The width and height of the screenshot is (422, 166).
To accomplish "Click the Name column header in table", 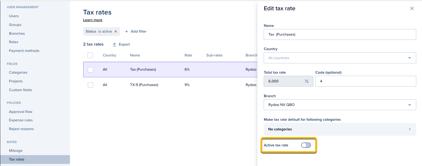I will click(x=135, y=55).
